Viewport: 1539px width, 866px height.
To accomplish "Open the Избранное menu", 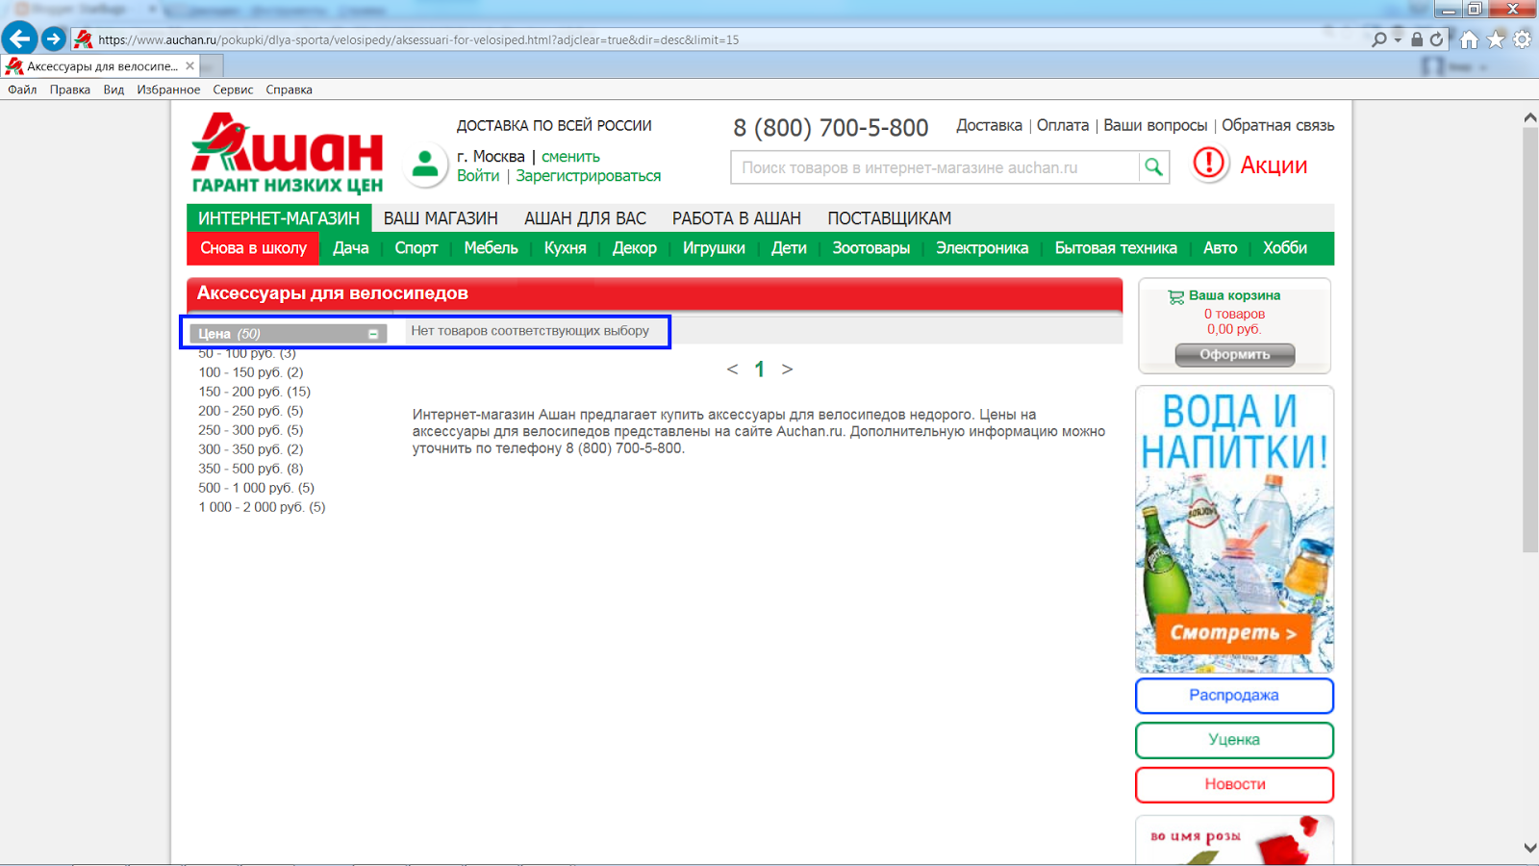I will click(168, 89).
